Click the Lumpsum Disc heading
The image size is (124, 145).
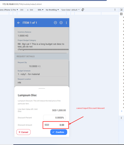[27, 95]
